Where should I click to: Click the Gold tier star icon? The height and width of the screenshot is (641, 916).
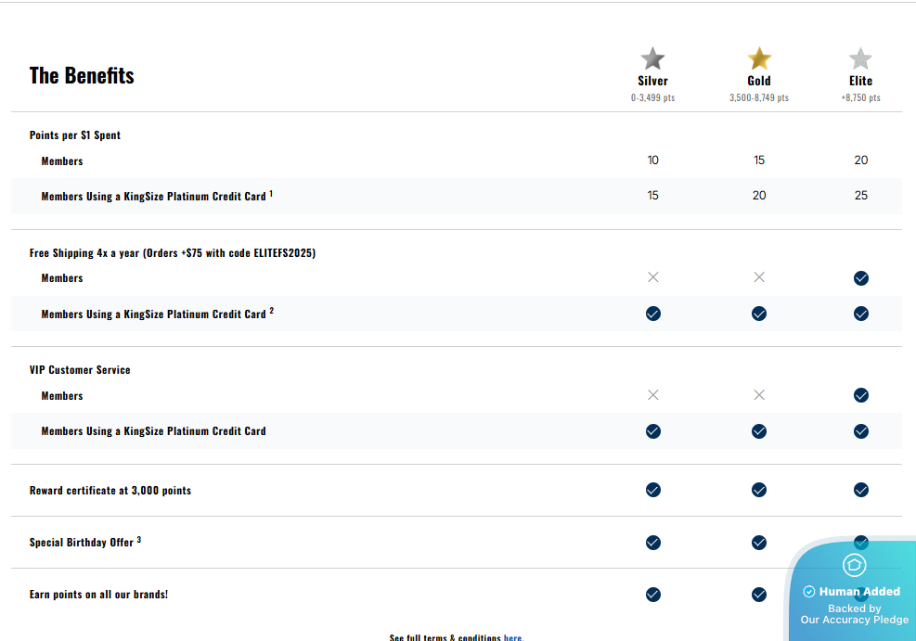tap(759, 58)
